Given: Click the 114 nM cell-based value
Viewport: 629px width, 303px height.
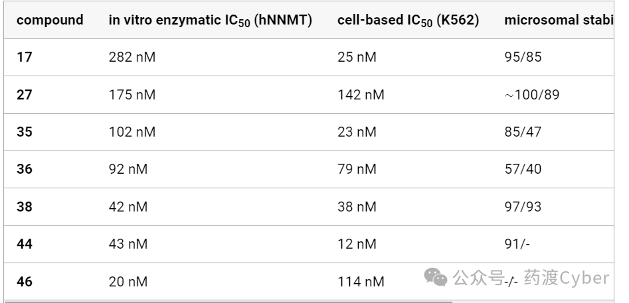Looking at the screenshot, I should [x=361, y=282].
